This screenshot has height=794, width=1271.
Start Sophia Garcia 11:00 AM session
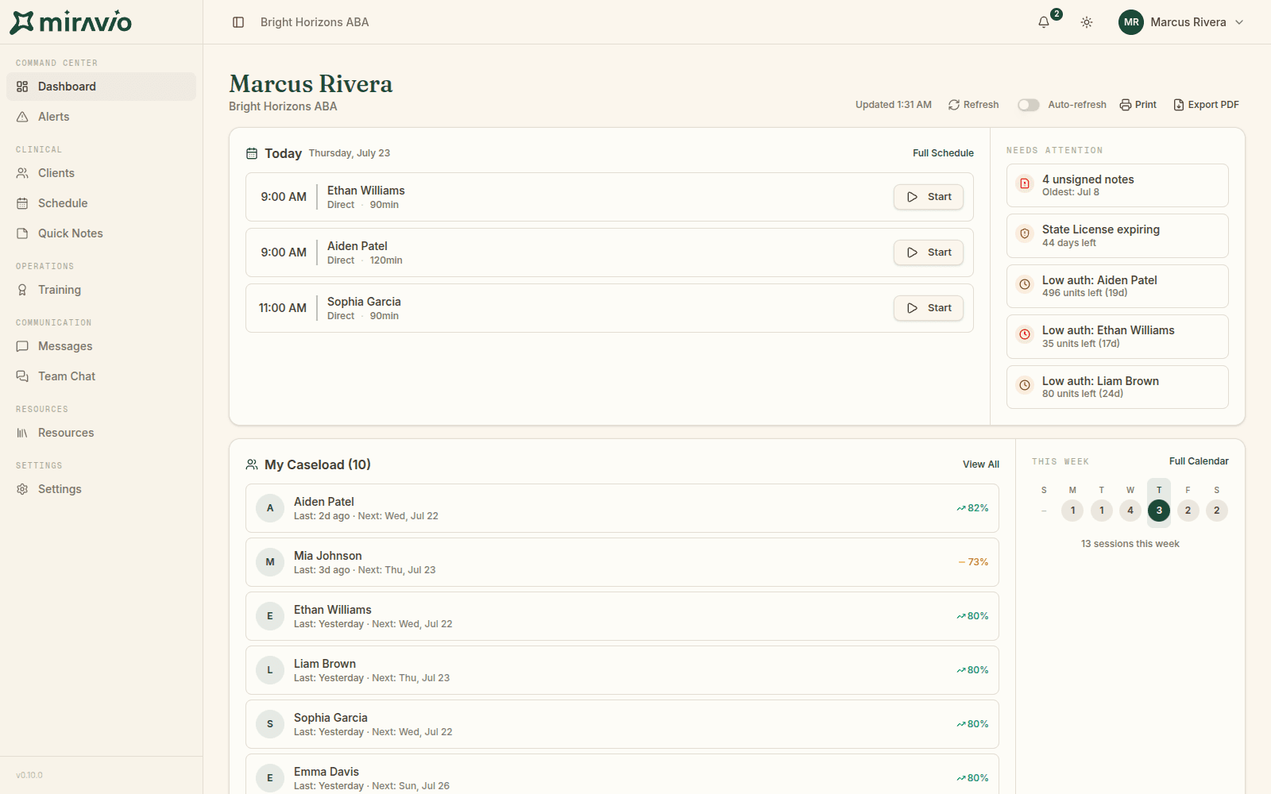click(929, 308)
